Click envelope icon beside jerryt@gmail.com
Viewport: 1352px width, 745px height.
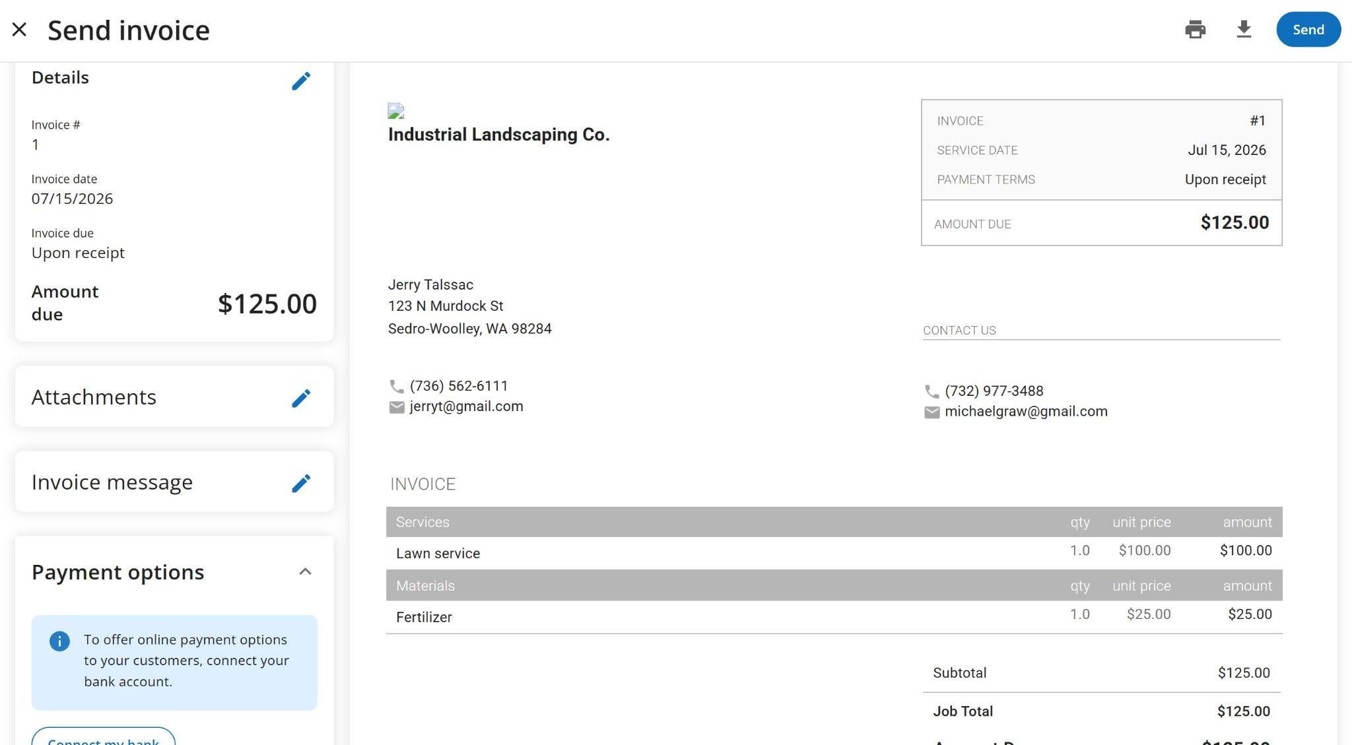click(x=397, y=407)
